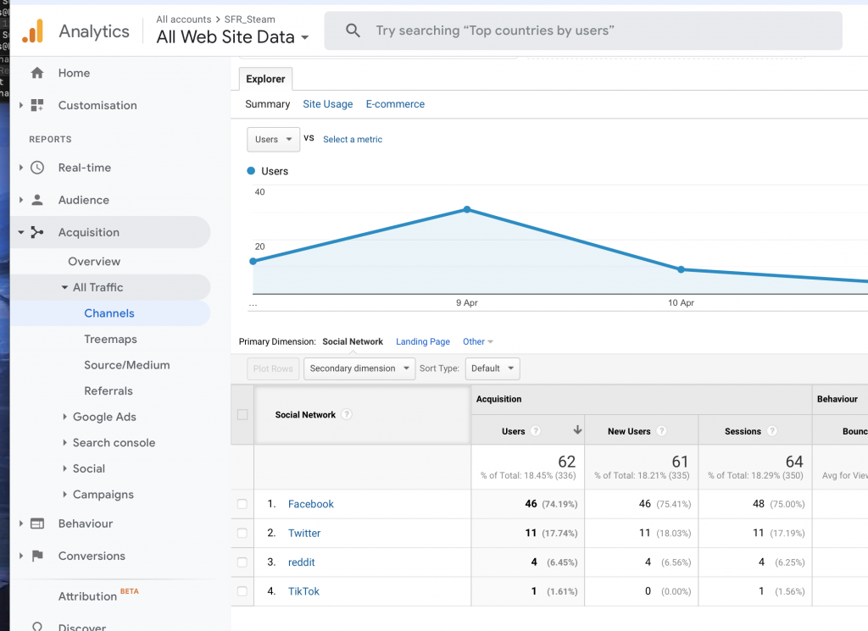The height and width of the screenshot is (631, 868).
Task: Expand the Search console submenu arrow
Action: point(64,442)
